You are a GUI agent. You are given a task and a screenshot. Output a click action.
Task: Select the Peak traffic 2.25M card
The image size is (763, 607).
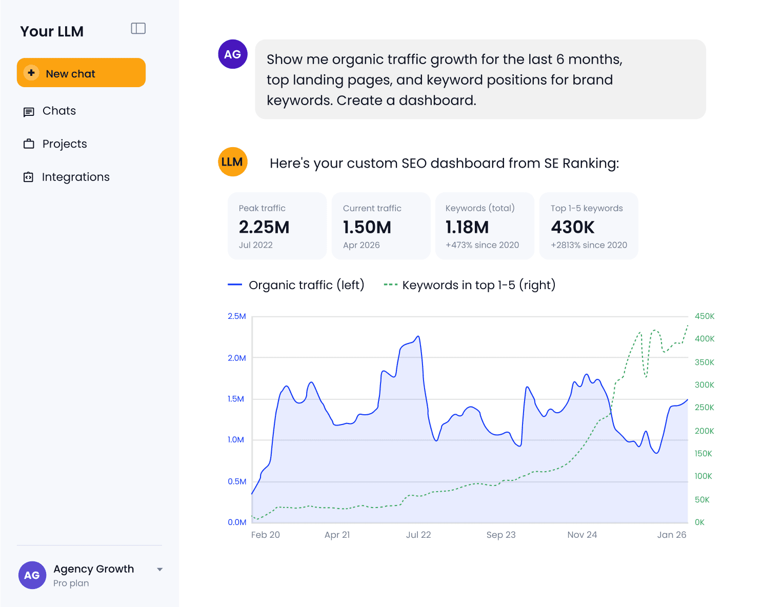pos(277,226)
